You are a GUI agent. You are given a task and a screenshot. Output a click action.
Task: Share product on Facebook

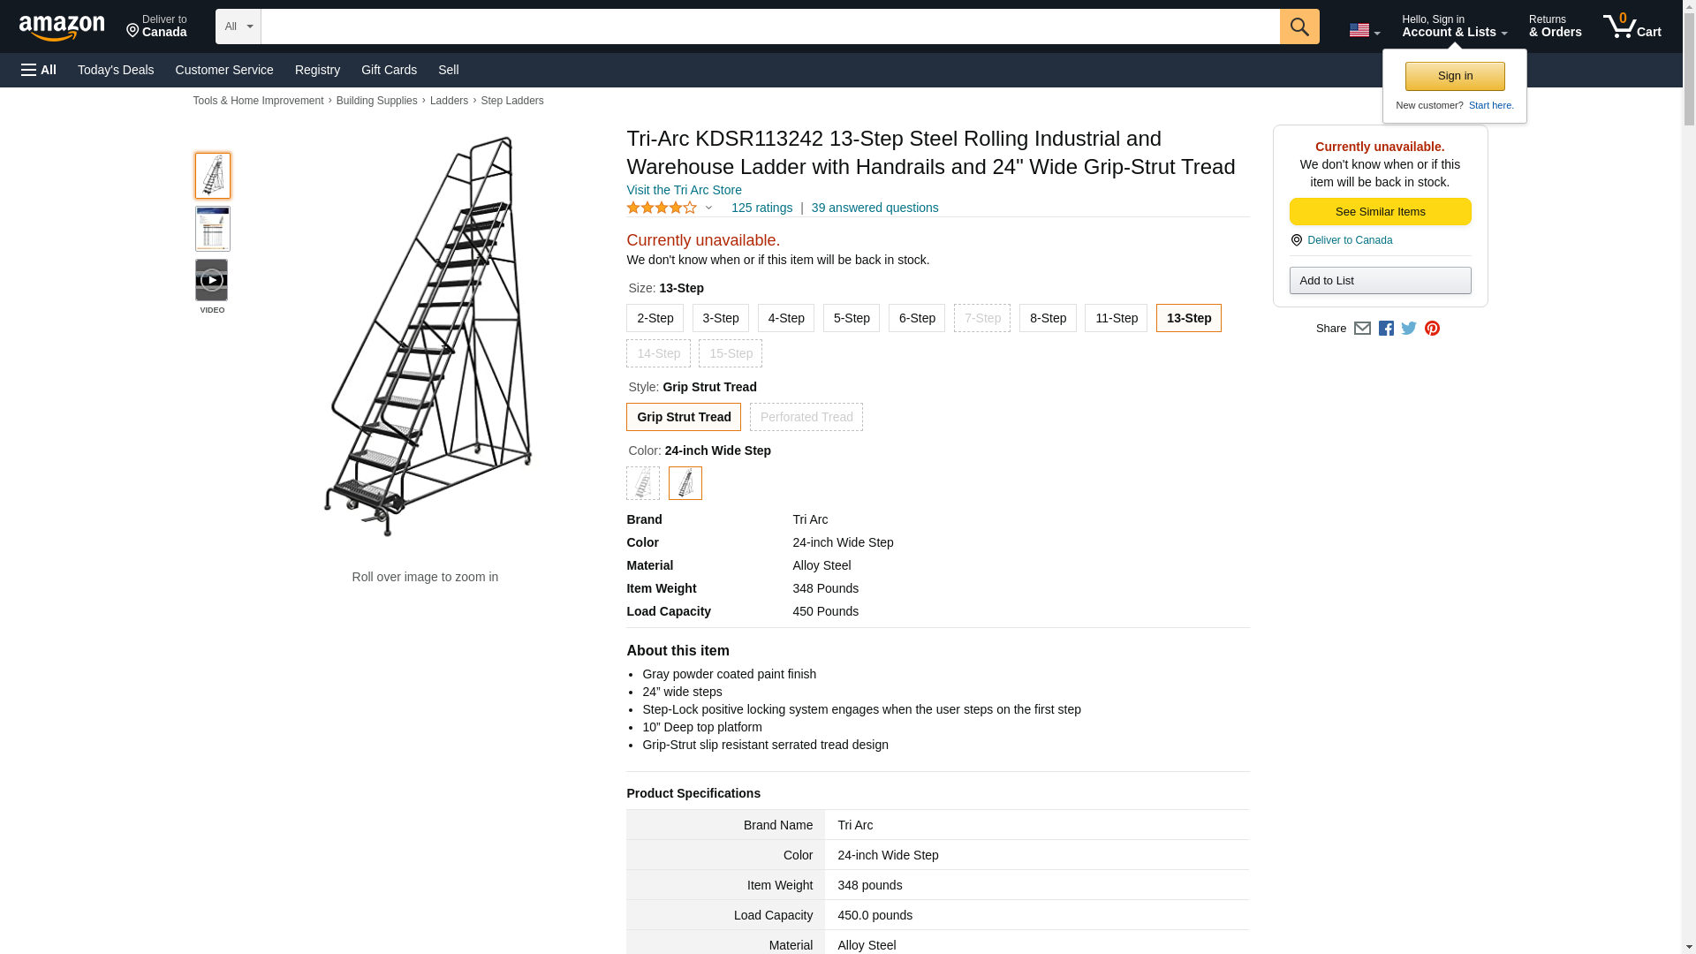tap(1386, 329)
